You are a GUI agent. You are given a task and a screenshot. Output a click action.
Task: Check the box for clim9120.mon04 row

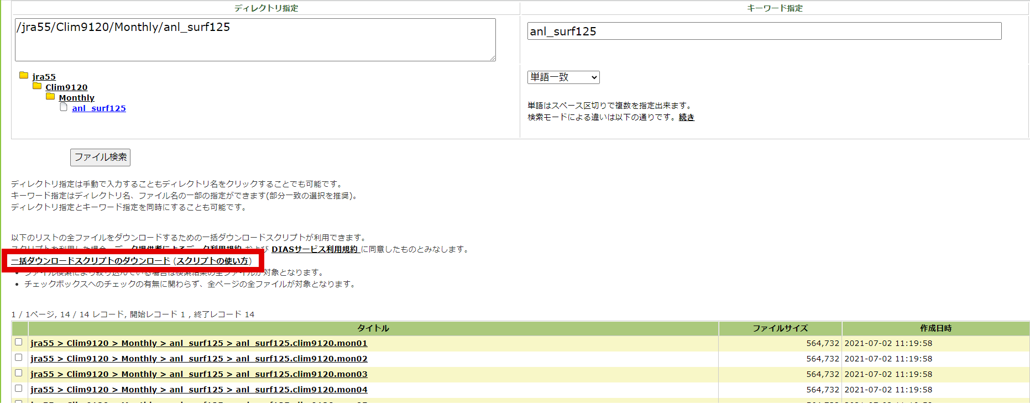point(19,389)
